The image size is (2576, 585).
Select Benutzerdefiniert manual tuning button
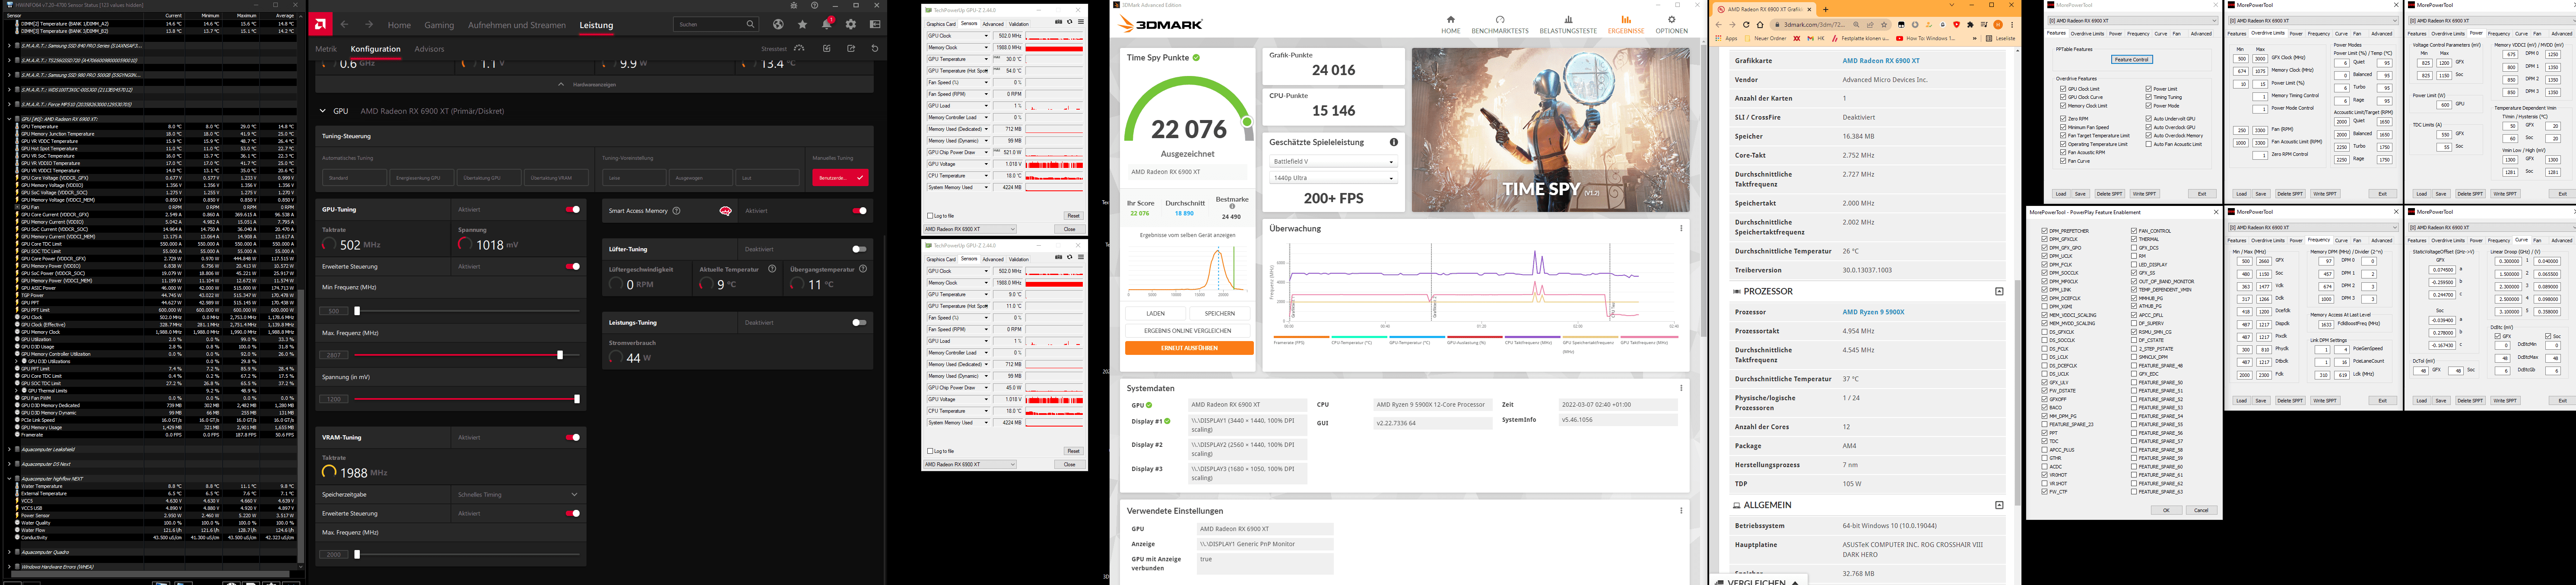(840, 177)
